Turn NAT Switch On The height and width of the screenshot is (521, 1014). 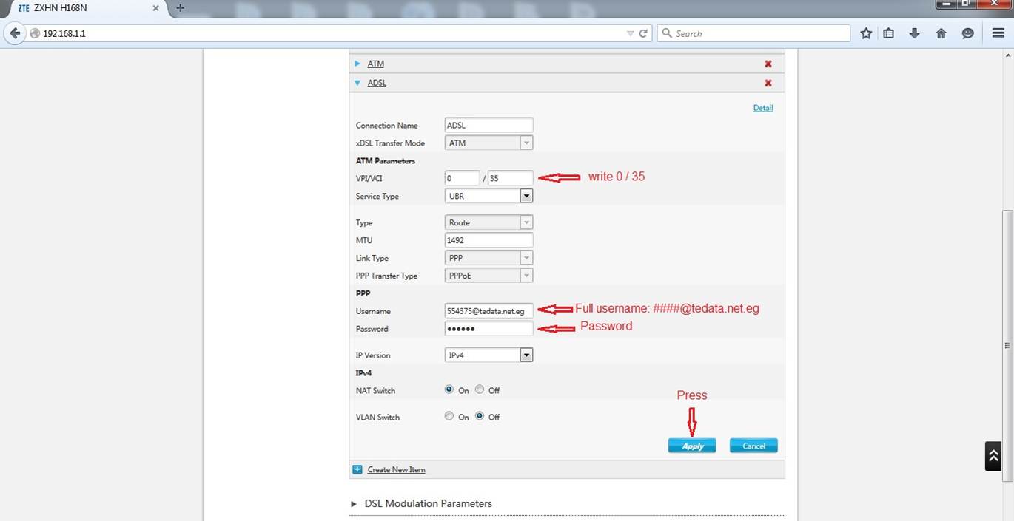449,389
